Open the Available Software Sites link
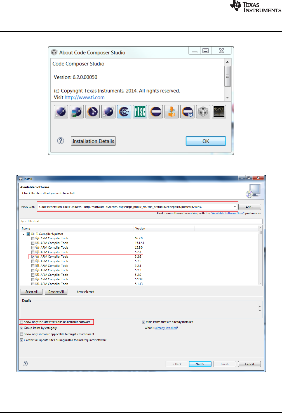 pyautogui.click(x=227, y=214)
